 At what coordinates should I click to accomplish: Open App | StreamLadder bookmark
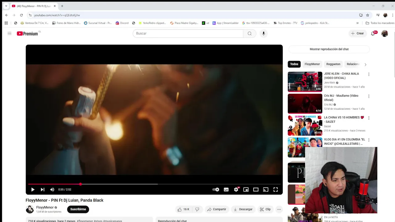[x=226, y=23]
